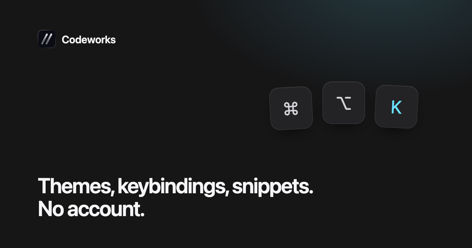
Task: Tap the Option key tile
Action: tap(344, 103)
